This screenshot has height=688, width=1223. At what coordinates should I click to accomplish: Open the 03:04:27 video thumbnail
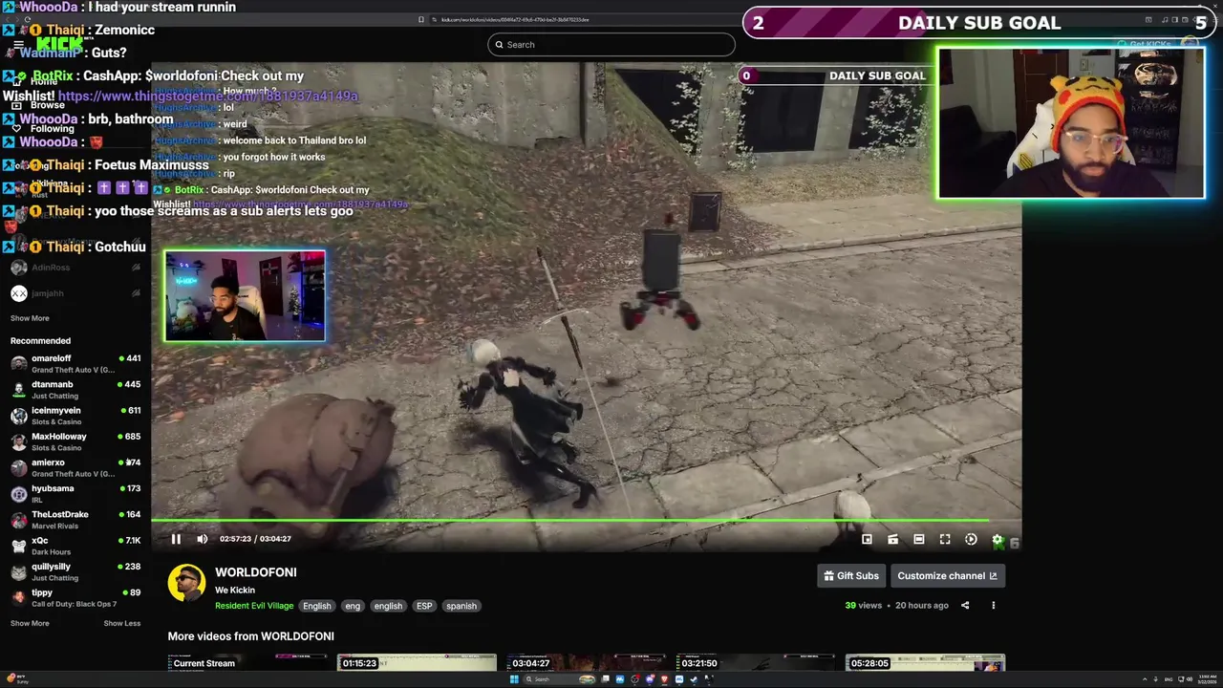pos(586,663)
